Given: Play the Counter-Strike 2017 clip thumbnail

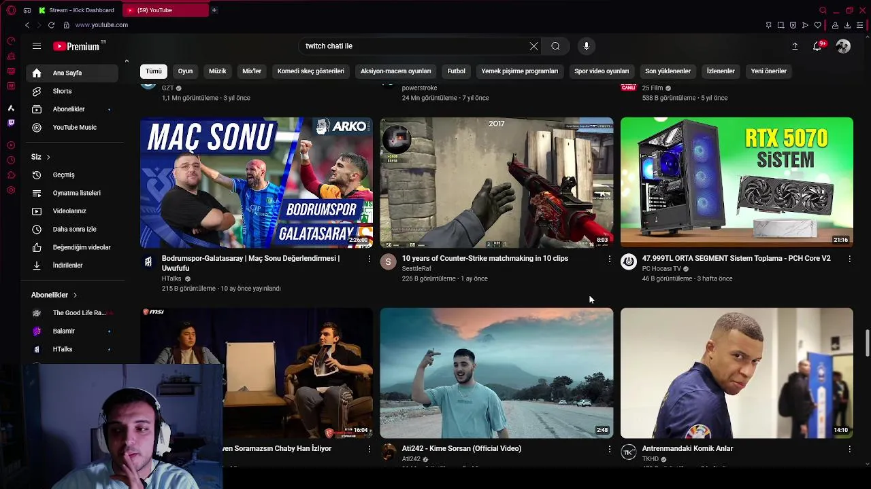Looking at the screenshot, I should tap(497, 183).
